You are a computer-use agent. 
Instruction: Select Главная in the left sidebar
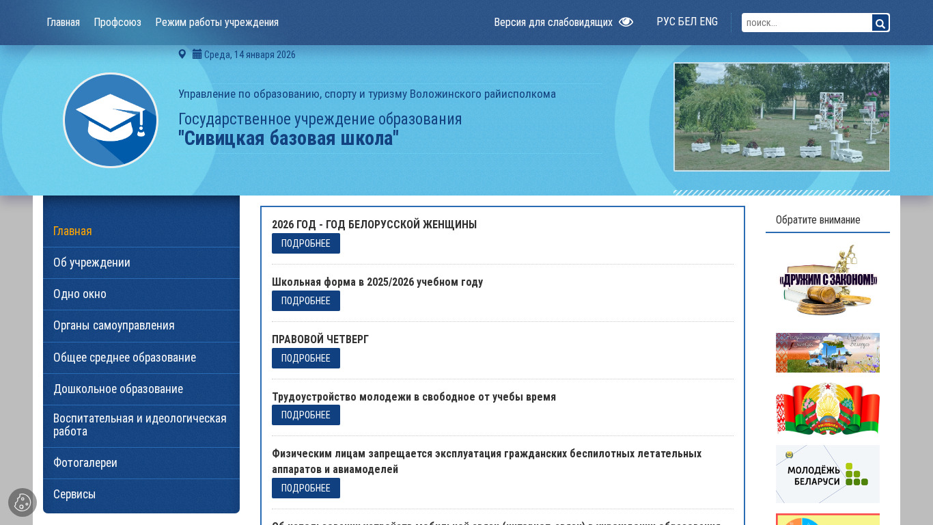(x=141, y=231)
